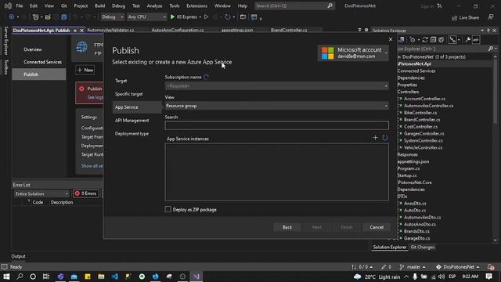
Task: Click the Spotify taskbar icon
Action: [x=142, y=277]
